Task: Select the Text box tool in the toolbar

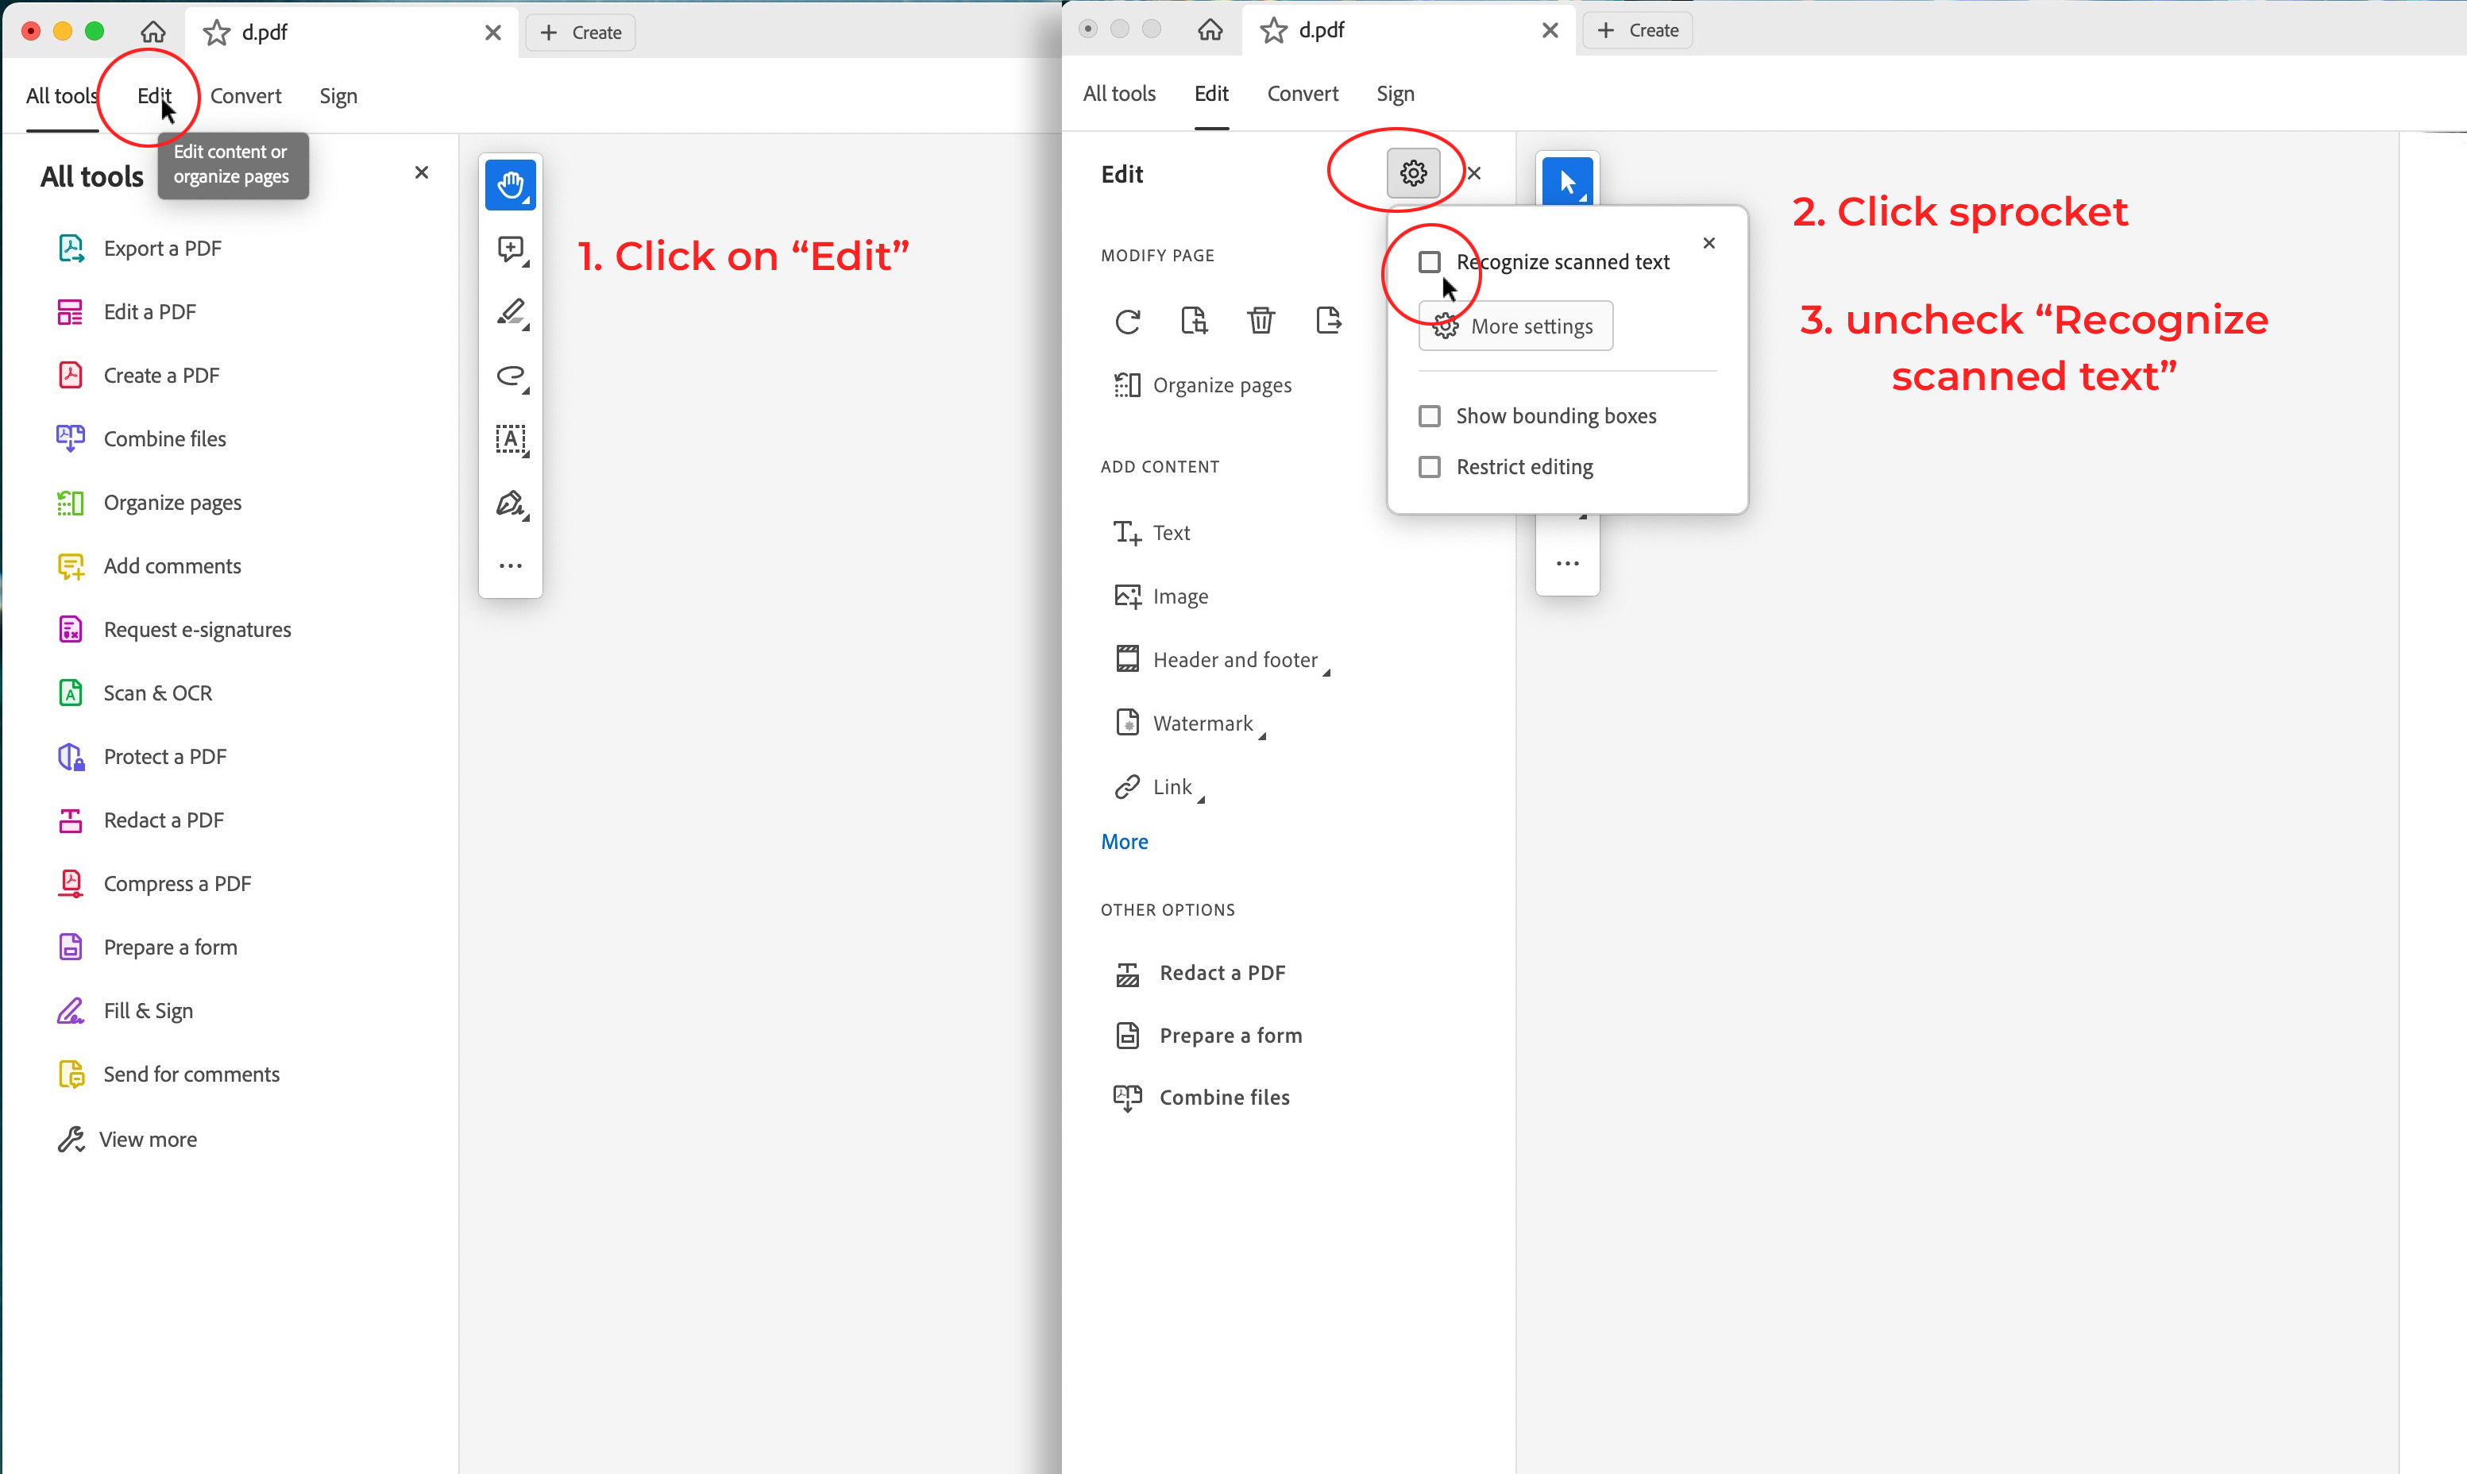Action: (x=511, y=440)
